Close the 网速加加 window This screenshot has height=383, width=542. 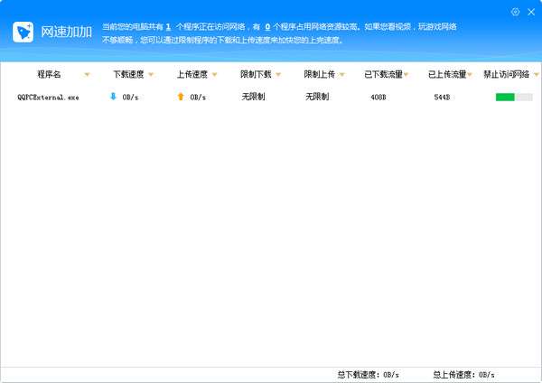[531, 12]
